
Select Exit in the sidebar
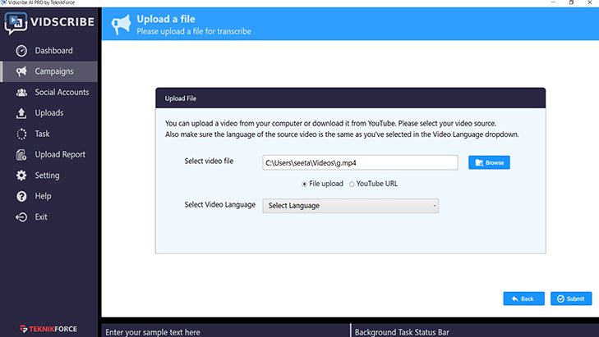49,217
